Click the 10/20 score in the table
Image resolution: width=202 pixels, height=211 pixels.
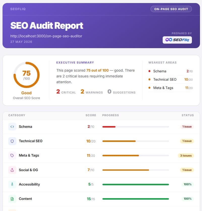91,141
